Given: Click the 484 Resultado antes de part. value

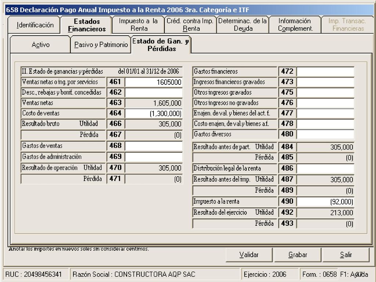Looking at the screenshot, I should click(325, 147).
